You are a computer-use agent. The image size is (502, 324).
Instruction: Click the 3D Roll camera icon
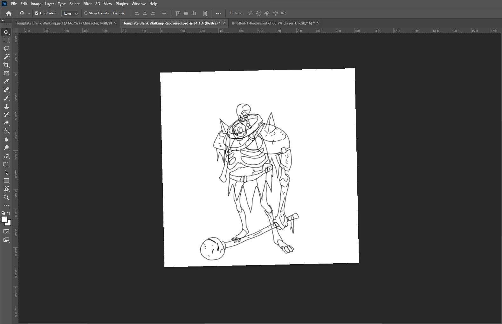coord(259,13)
